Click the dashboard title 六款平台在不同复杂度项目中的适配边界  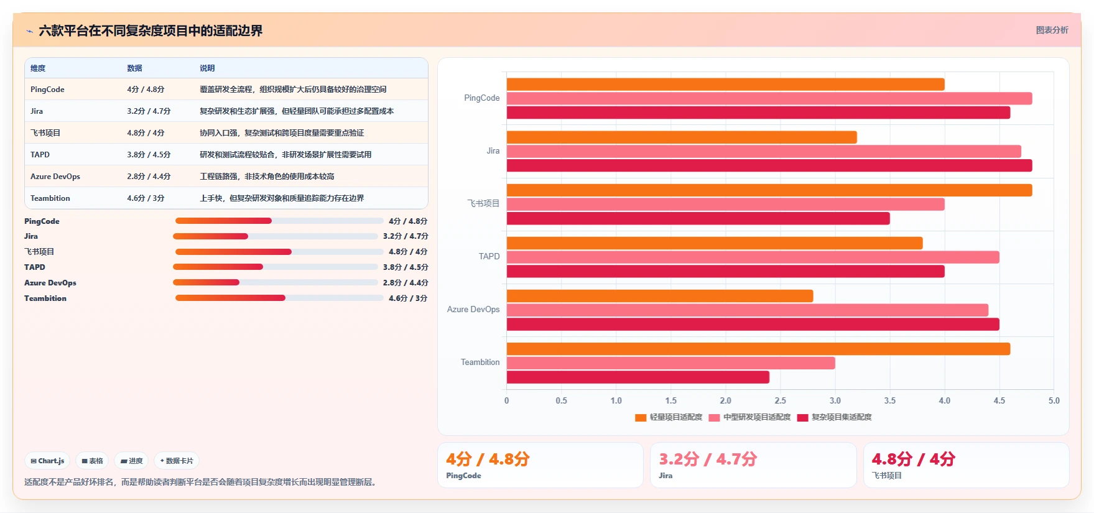pyautogui.click(x=151, y=30)
